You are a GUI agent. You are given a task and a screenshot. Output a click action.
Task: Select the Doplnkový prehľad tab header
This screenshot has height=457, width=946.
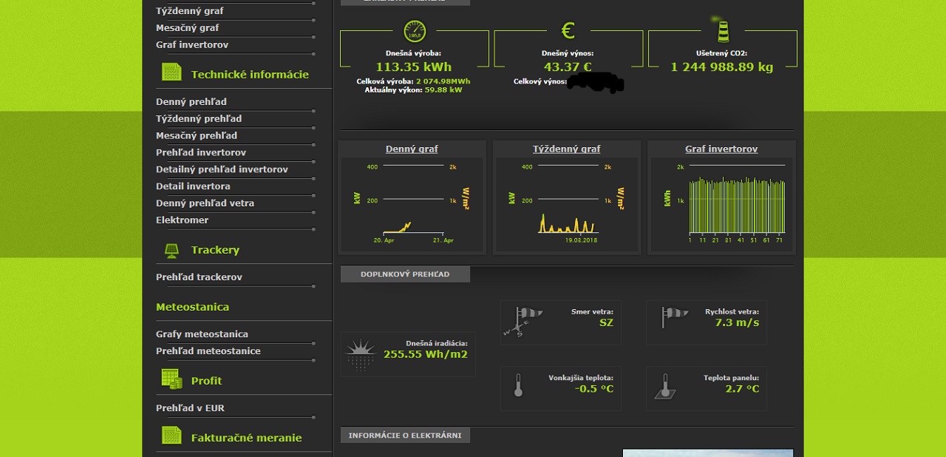pos(404,274)
